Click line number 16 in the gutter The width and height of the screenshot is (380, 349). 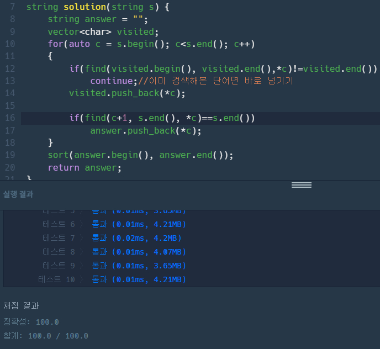pyautogui.click(x=10, y=118)
